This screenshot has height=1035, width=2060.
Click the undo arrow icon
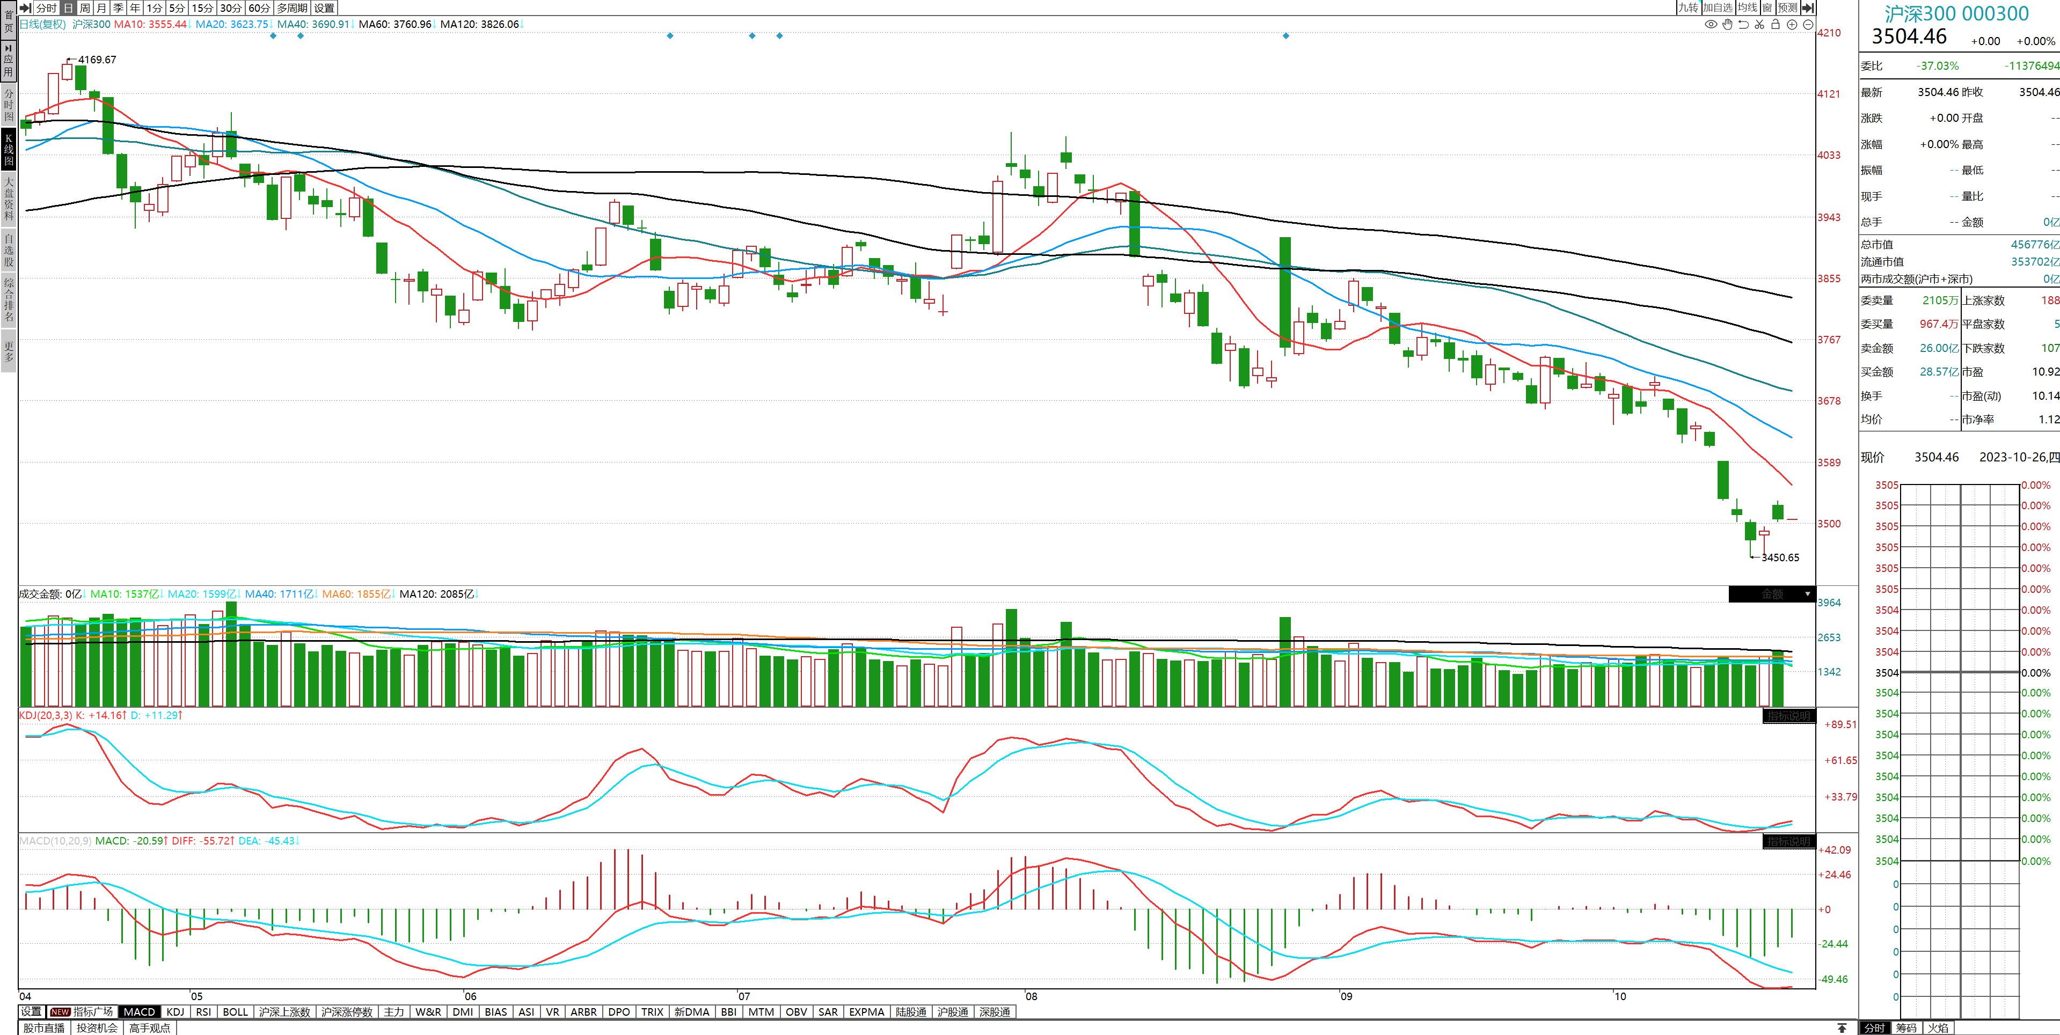pos(1743,25)
